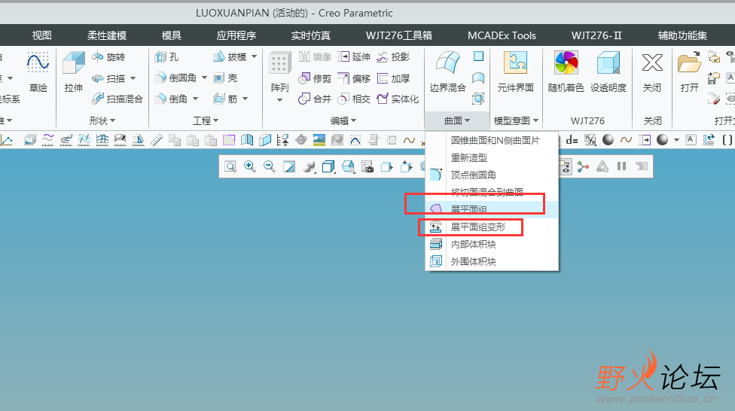
Task: Click the Zoom Out magnifier icon
Action: point(270,166)
